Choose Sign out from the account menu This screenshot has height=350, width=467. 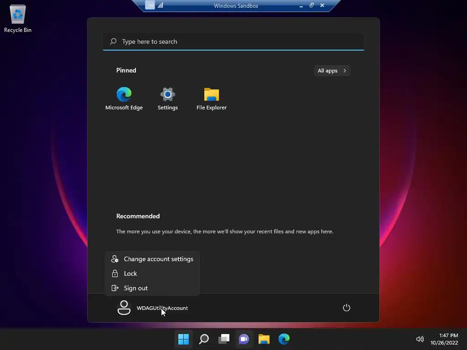(x=152, y=288)
